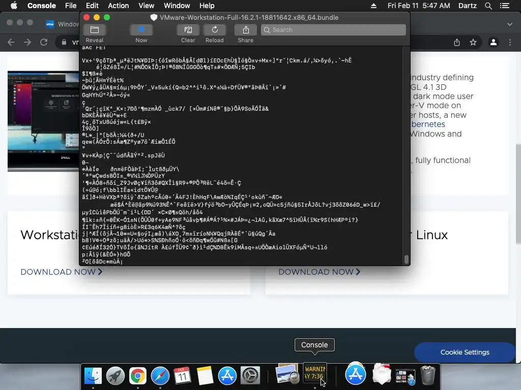Screen dimensions: 521x390
Task: Open the blue App Store icon in Dock
Action: pos(227,376)
